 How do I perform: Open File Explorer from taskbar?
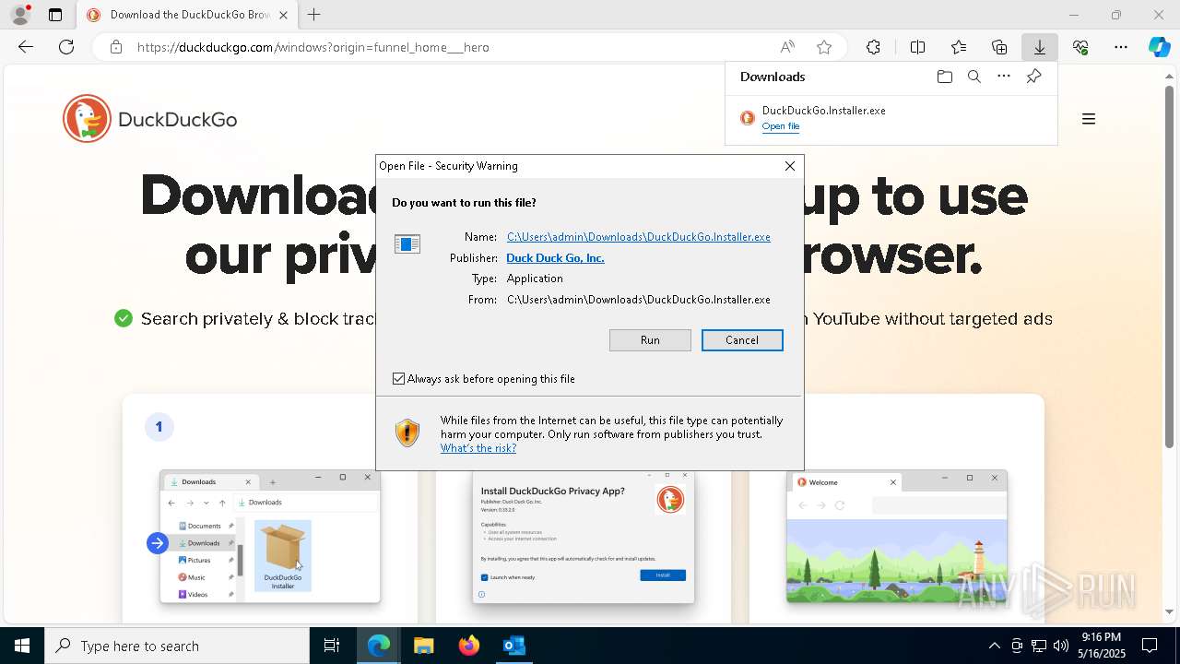tap(423, 646)
